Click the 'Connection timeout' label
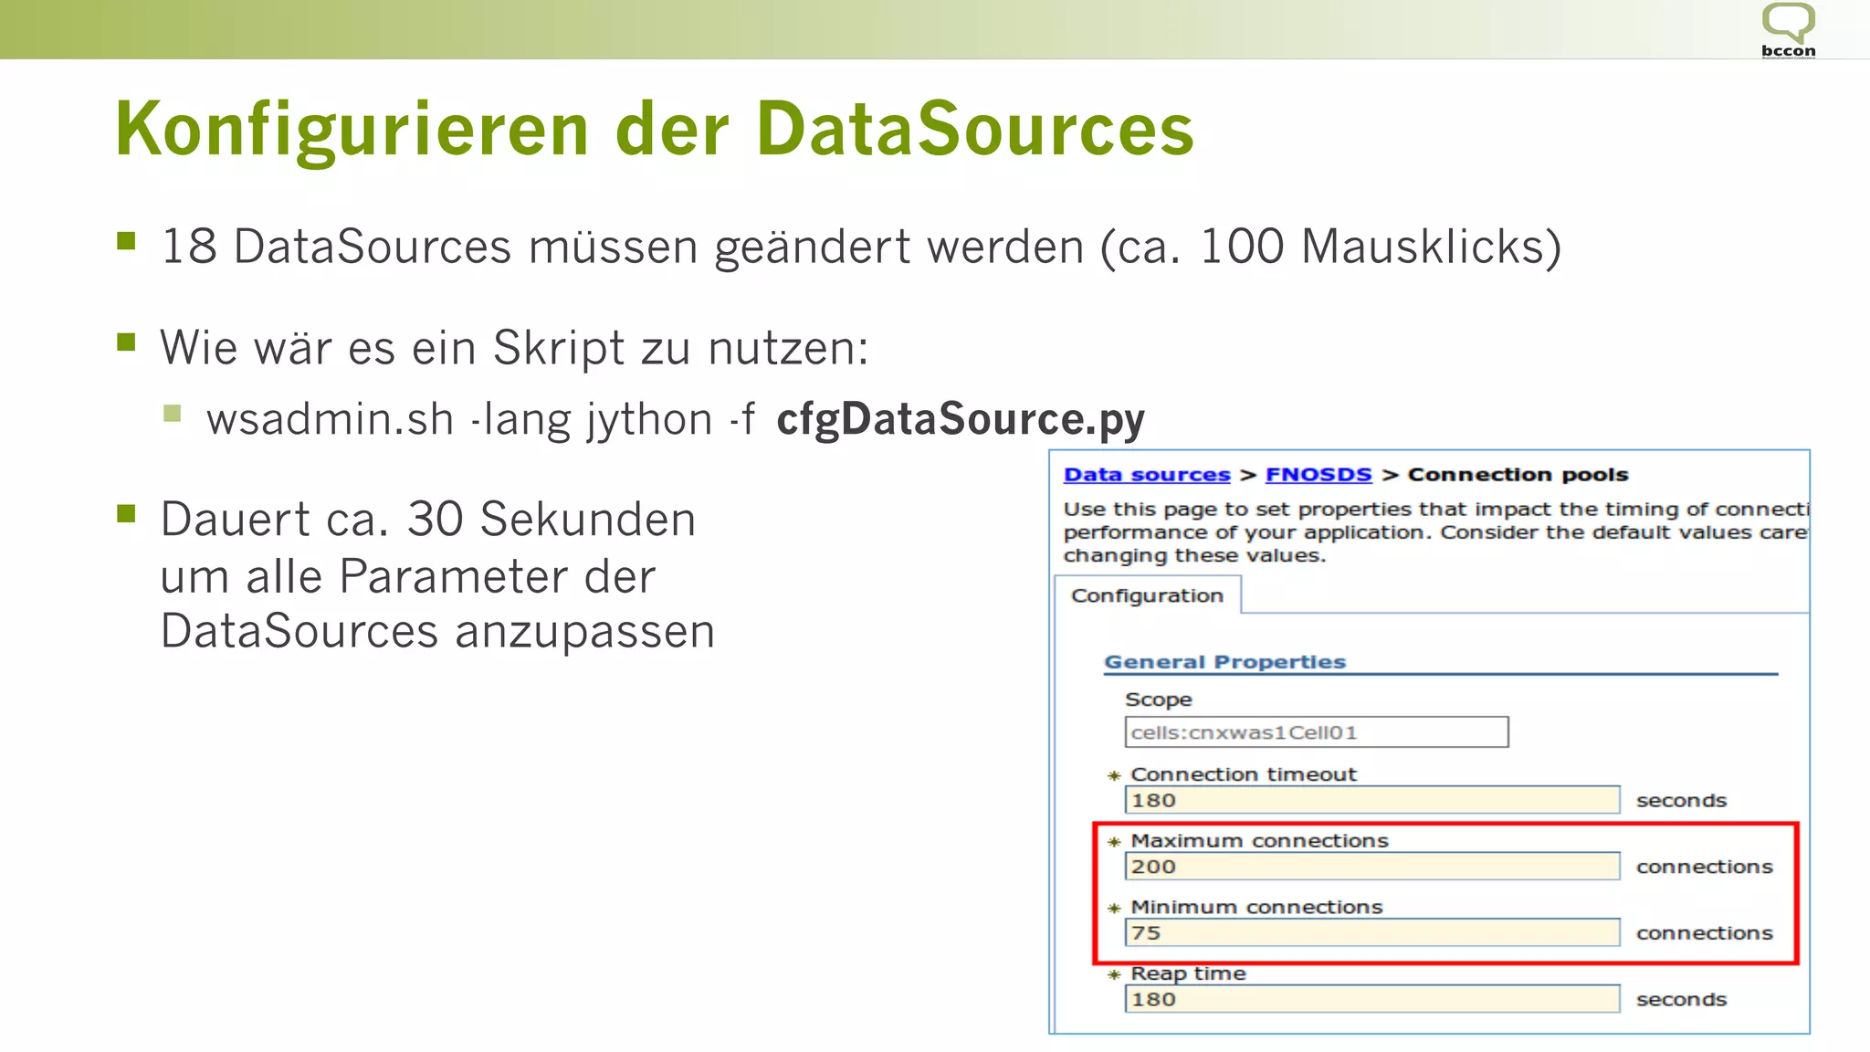Image resolution: width=1870 pixels, height=1052 pixels. coord(1244,774)
